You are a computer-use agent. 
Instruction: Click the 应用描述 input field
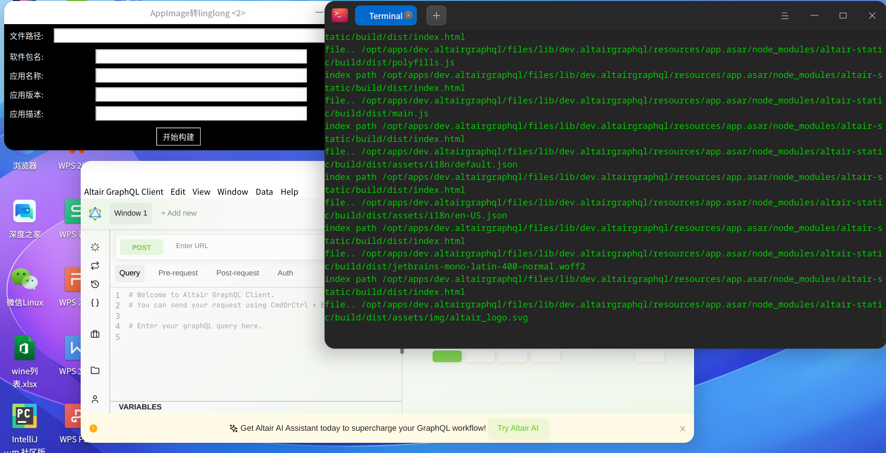coord(201,114)
